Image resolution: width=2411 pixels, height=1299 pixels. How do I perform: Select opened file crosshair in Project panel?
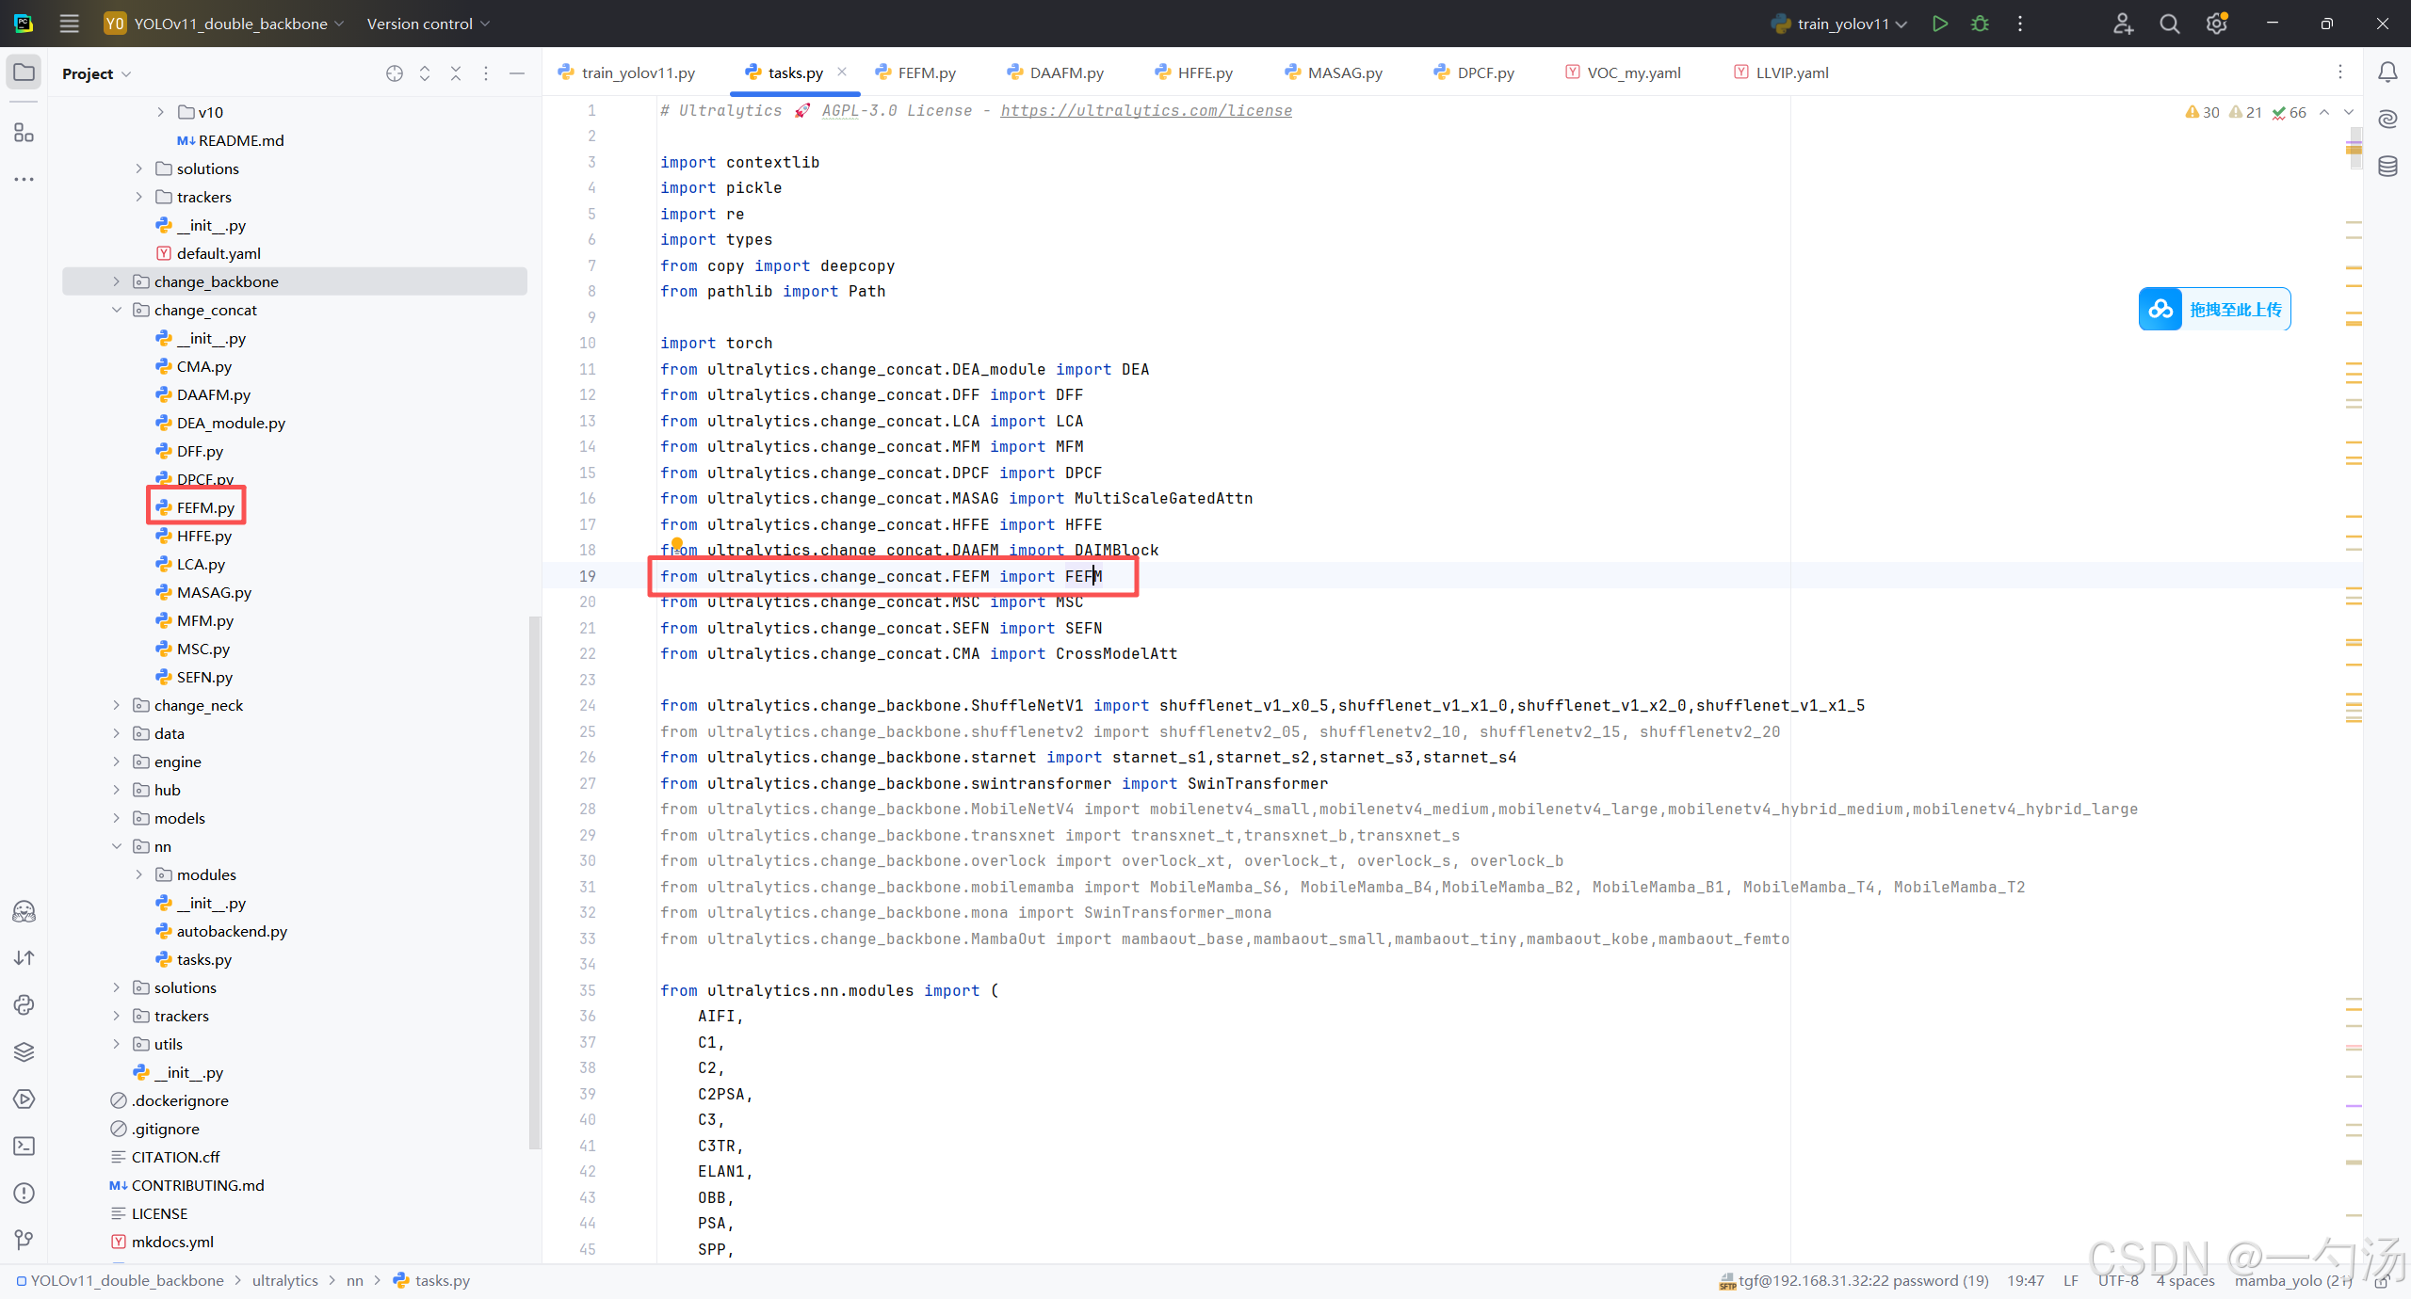coord(395,73)
